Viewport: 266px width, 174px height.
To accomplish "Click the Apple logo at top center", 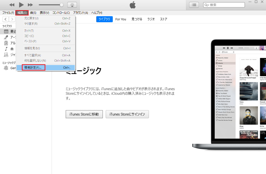I will pyautogui.click(x=133, y=5).
